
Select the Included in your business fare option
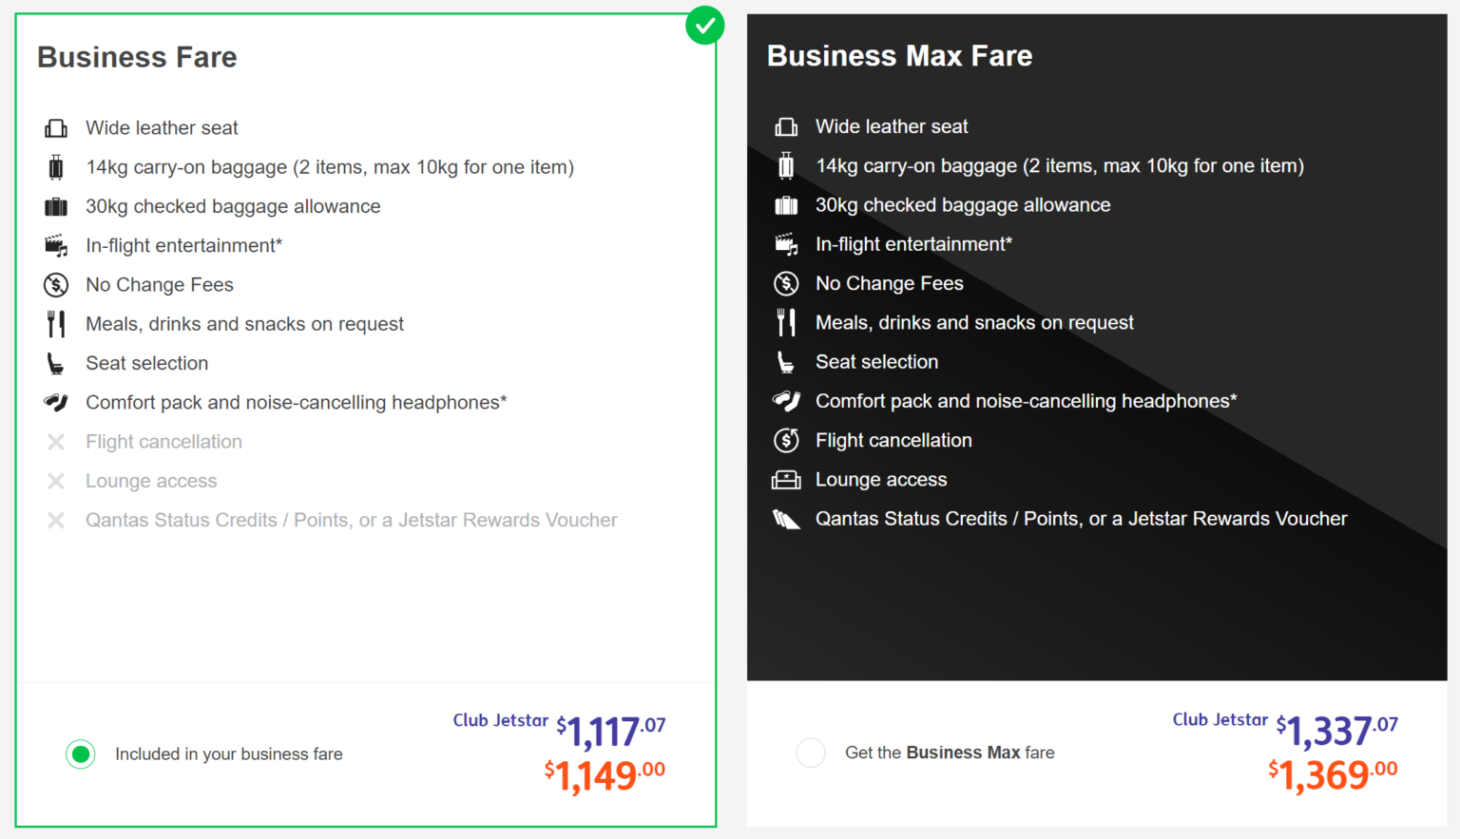(81, 753)
